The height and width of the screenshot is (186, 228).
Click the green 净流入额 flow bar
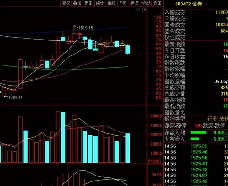click(x=198, y=133)
